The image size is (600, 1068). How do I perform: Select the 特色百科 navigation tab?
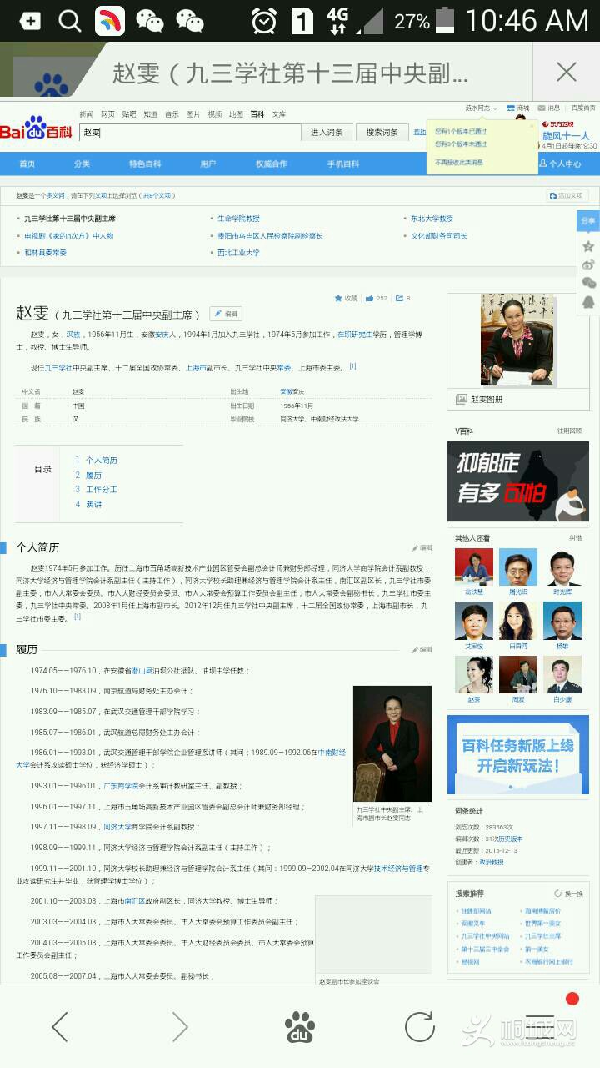[145, 164]
